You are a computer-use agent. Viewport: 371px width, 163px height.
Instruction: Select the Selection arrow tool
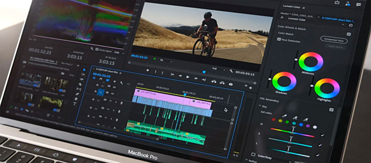85,70
